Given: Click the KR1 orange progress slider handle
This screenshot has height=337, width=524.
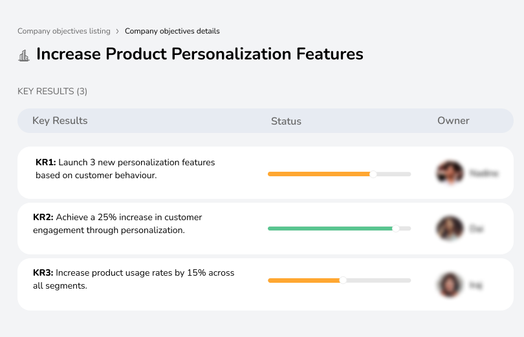Looking at the screenshot, I should click(x=373, y=174).
